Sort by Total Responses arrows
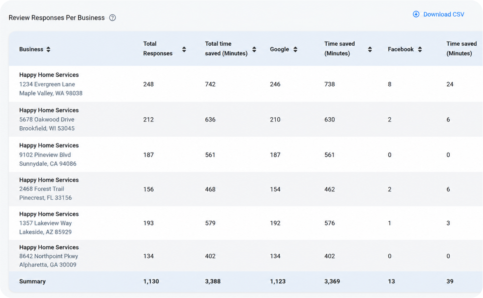 [x=184, y=49]
